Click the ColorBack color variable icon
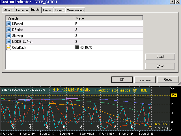Viewport: 181px width, 136px height. pos(8,48)
